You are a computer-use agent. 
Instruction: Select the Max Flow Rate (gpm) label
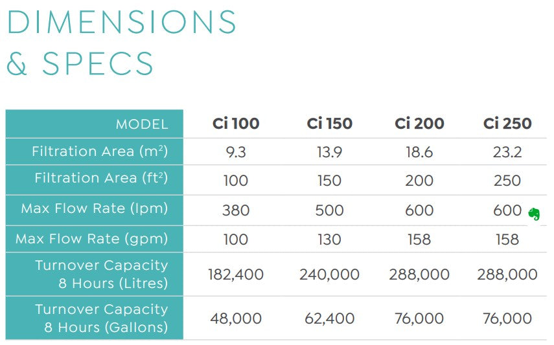pyautogui.click(x=92, y=239)
